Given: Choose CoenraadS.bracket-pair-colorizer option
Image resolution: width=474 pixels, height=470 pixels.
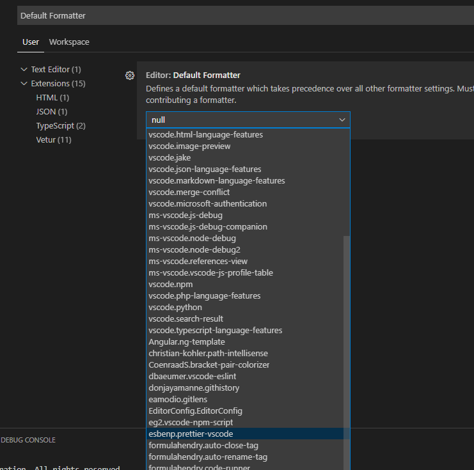Looking at the screenshot, I should [245, 364].
